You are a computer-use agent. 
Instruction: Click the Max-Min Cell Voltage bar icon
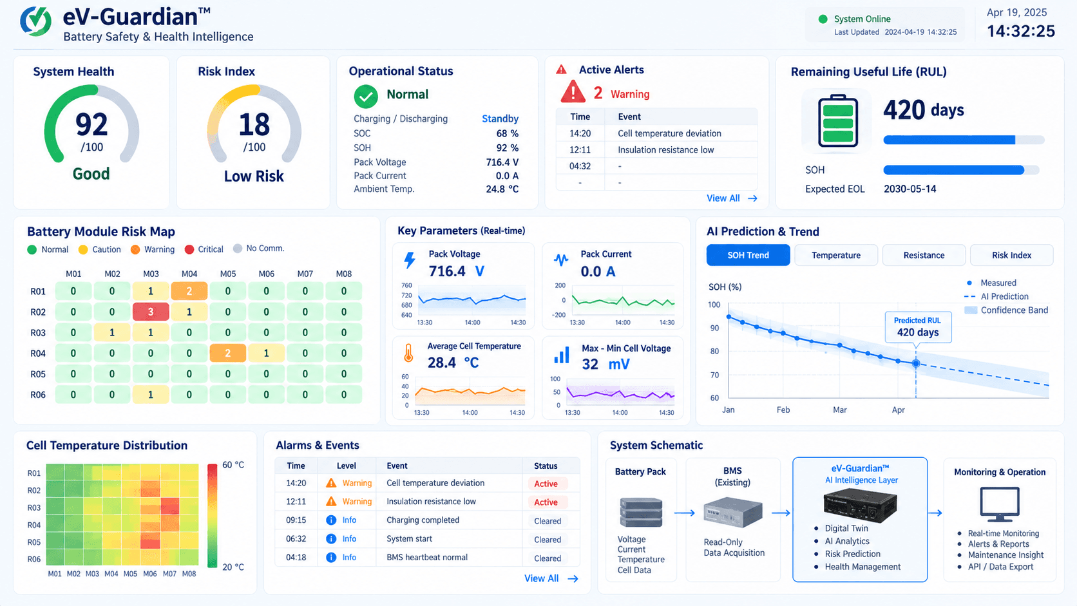pyautogui.click(x=562, y=355)
